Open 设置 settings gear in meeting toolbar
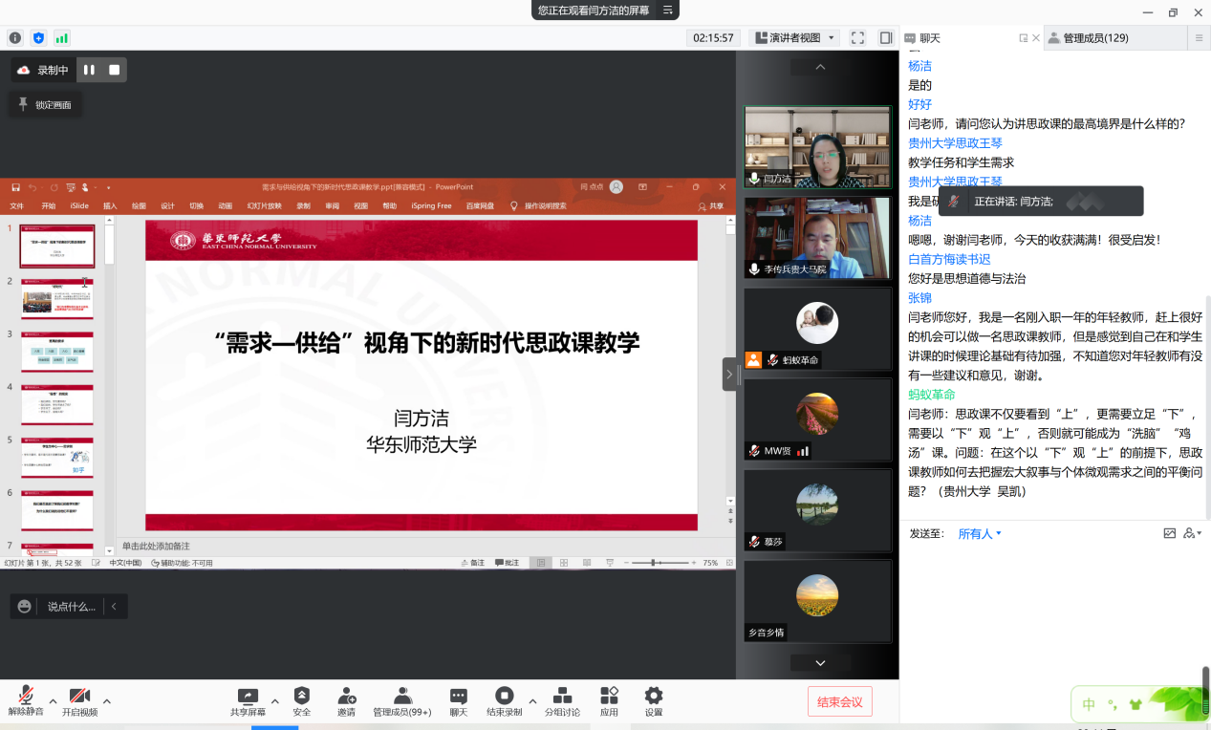The width and height of the screenshot is (1211, 730). pos(654,697)
